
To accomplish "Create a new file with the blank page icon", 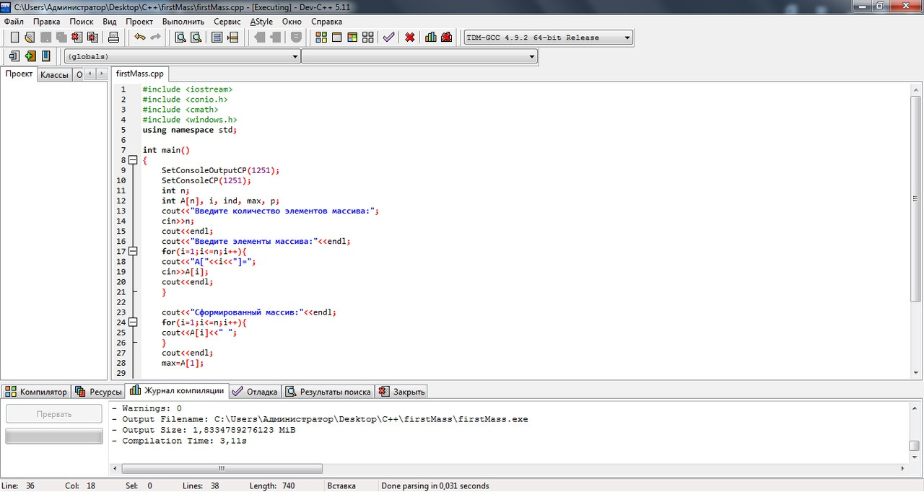I will point(14,38).
